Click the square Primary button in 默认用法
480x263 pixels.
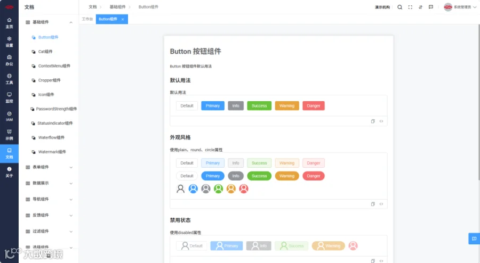(213, 106)
